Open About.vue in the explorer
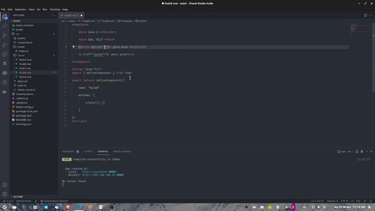The height and width of the screenshot is (211, 375). tap(33, 60)
